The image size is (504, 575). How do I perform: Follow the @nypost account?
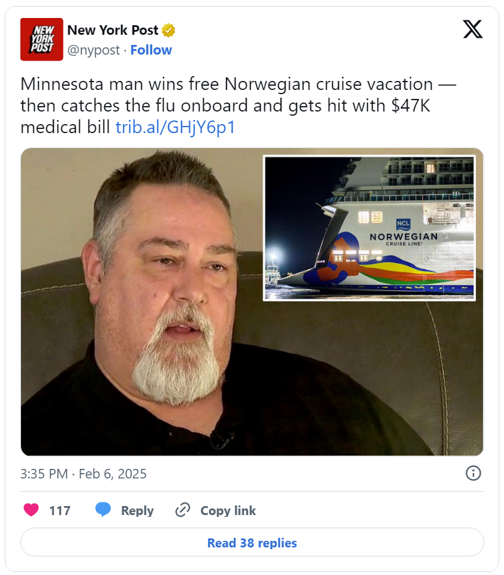pyautogui.click(x=151, y=50)
